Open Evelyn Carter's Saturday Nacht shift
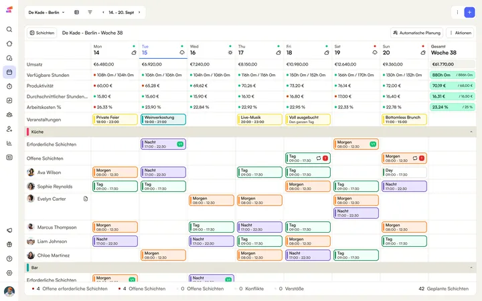The image size is (482, 301). pos(356,213)
